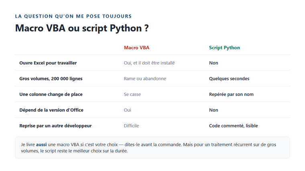
Task: Click the Quelques secondes cell
Action: (x=229, y=78)
